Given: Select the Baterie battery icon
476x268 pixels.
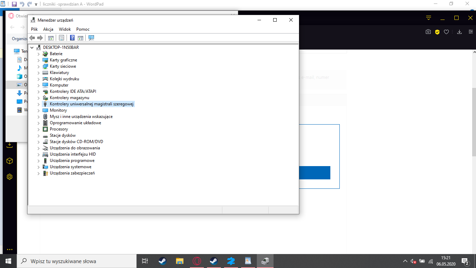Looking at the screenshot, I should coord(45,54).
